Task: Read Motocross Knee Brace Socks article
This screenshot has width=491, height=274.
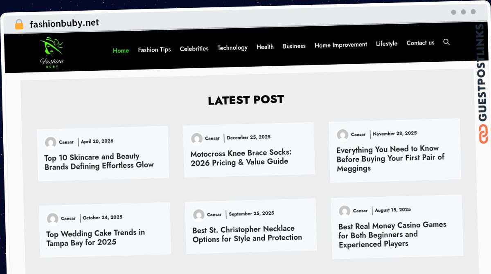Action: [241, 157]
